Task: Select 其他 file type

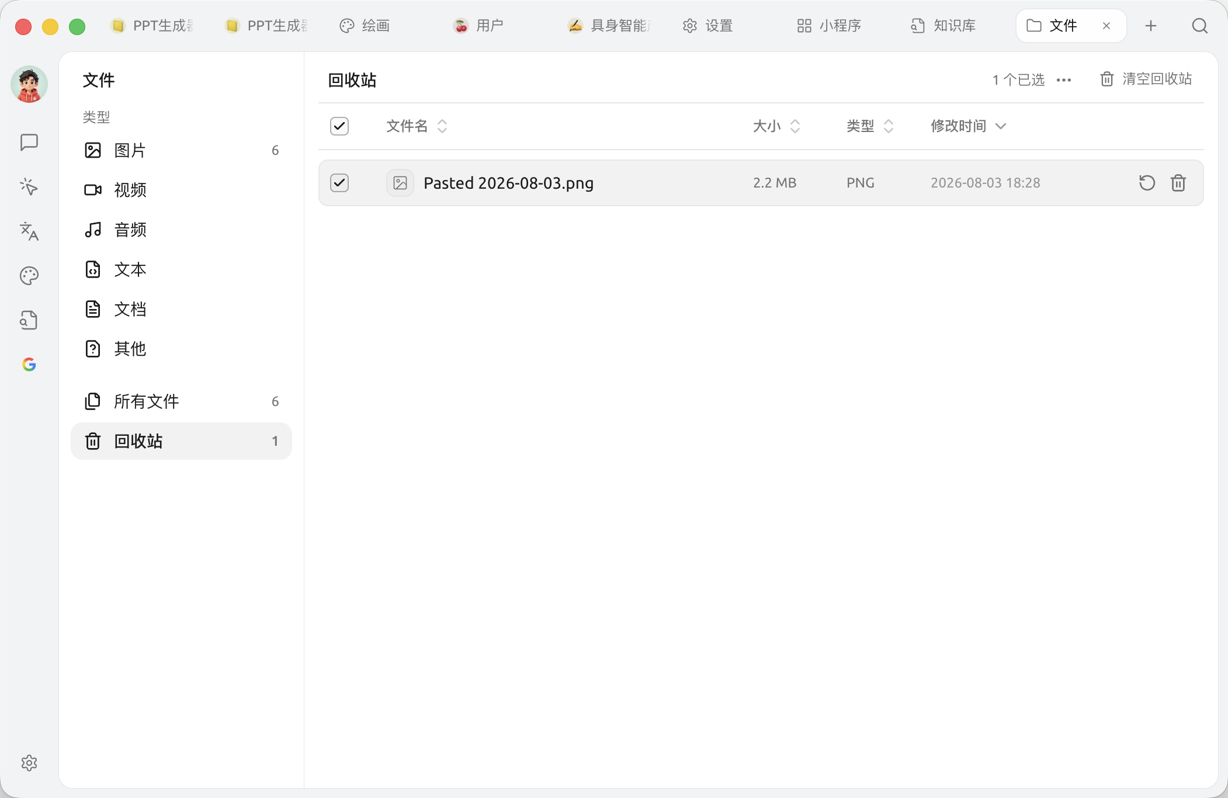Action: point(181,349)
